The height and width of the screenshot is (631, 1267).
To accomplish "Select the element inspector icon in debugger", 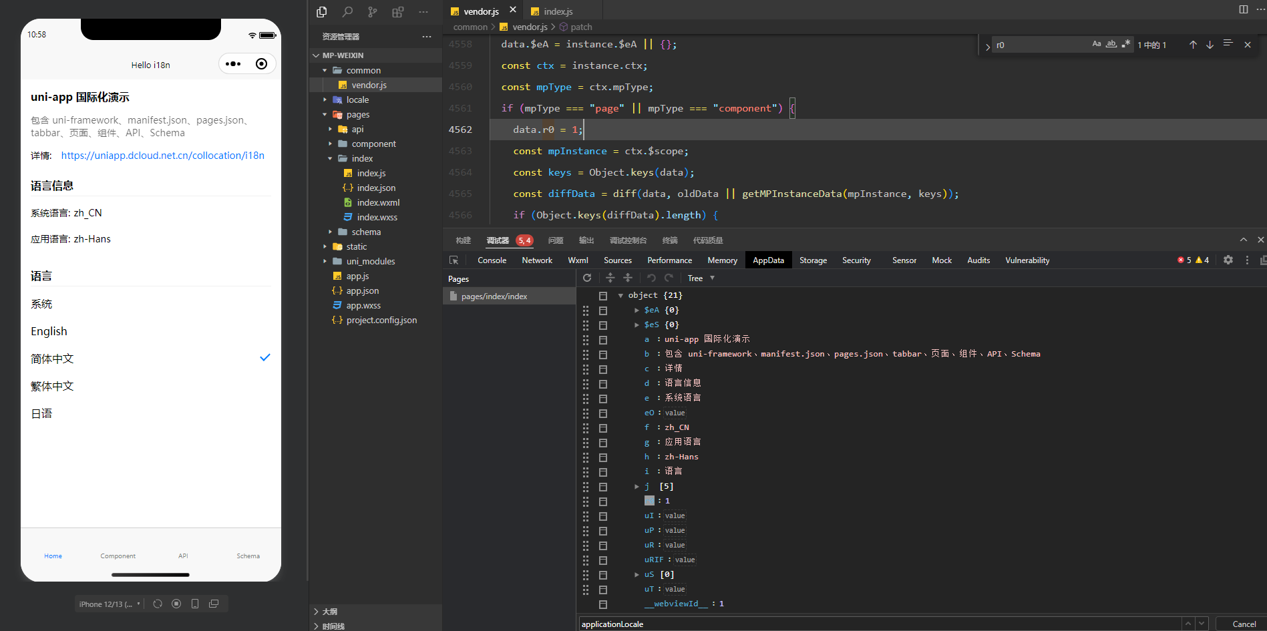I will click(x=455, y=260).
